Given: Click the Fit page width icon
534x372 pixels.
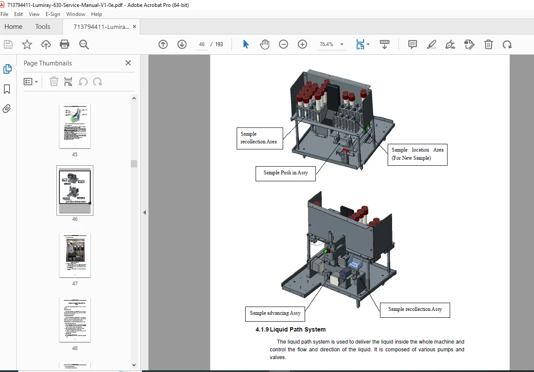Looking at the screenshot, I should [360, 44].
